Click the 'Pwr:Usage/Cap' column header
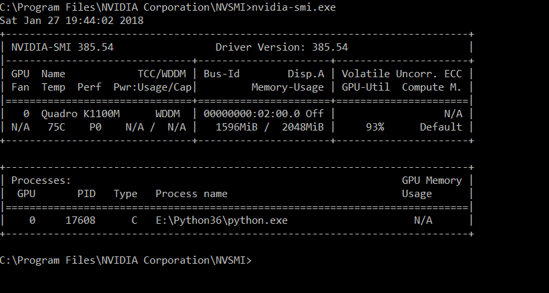The width and height of the screenshot is (549, 293). click(x=153, y=87)
